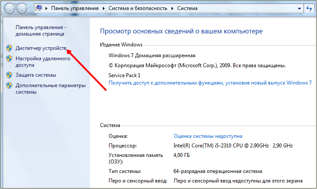Viewport: 317px width, 189px height.
Task: Click the shield icon beside Диспетчер устройств
Action: tap(9, 48)
